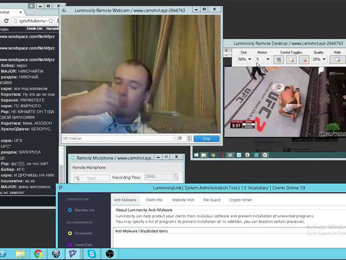Click the Hide button icon in Remote Desktop
The width and height of the screenshot is (346, 260).
pos(337,59)
